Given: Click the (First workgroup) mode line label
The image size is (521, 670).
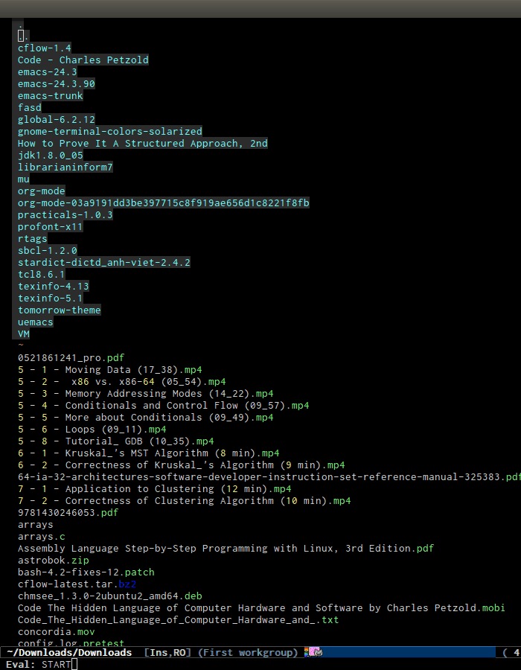Looking at the screenshot, I should 248,652.
